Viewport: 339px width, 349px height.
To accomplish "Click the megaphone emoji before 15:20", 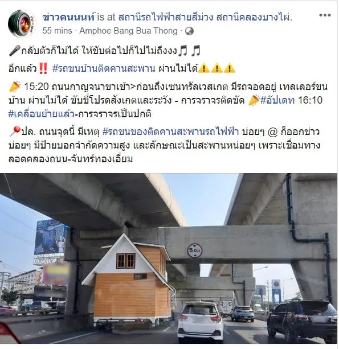I will 15,87.
